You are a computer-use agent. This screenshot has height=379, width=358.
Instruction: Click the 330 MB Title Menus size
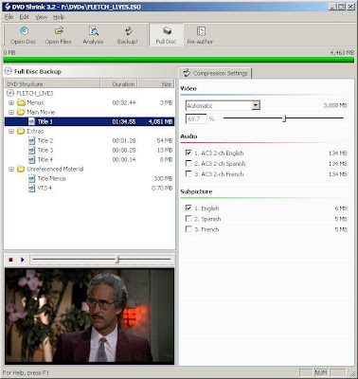click(163, 178)
